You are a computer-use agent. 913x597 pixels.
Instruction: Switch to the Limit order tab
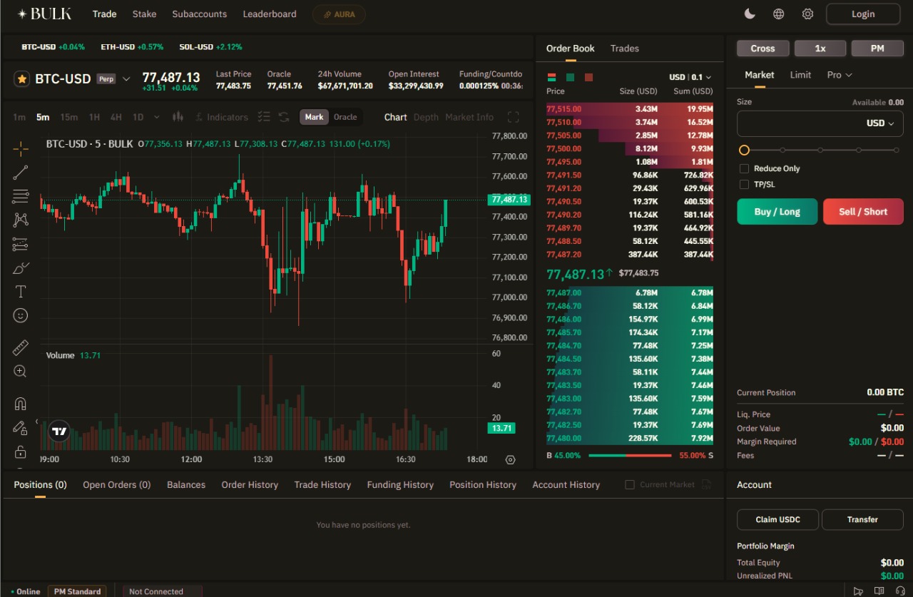(x=800, y=75)
